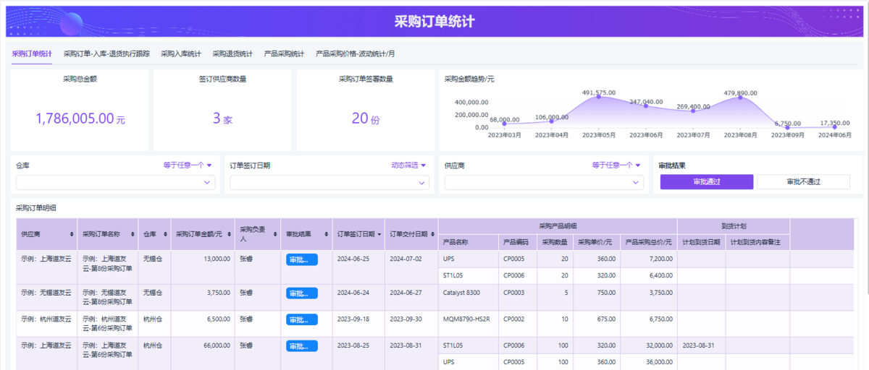Click 审批 status button in first table row

point(301,260)
